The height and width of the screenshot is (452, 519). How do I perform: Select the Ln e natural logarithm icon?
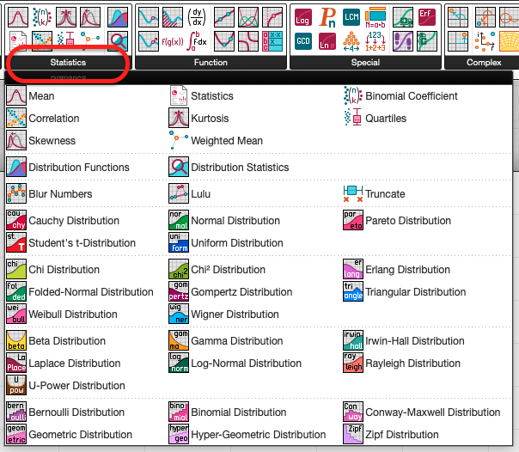pos(327,41)
